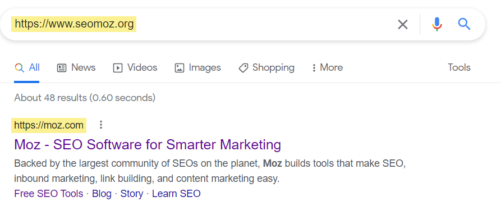This screenshot has width=501, height=215.
Task: Click the https://moz.com result URL
Action: pos(49,125)
